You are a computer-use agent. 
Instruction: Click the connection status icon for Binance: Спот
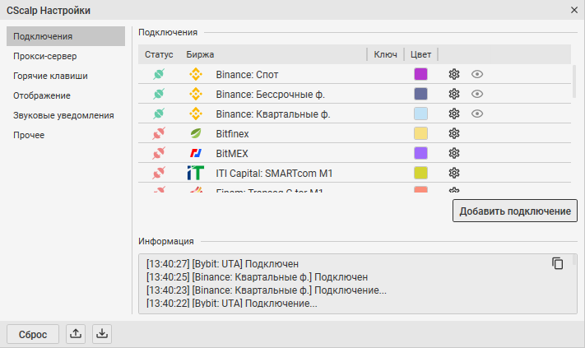click(x=159, y=74)
